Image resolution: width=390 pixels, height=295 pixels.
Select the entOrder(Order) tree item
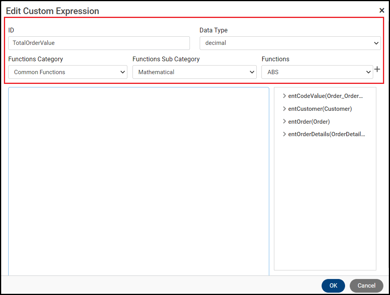tap(309, 121)
